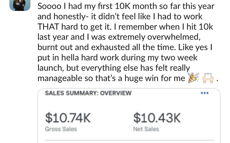Viewport: 230px width, 143px height.
Task: Click the divider line below sales figures
Action: click(x=130, y=140)
